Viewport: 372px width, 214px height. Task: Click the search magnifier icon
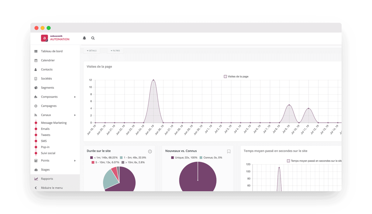click(93, 38)
